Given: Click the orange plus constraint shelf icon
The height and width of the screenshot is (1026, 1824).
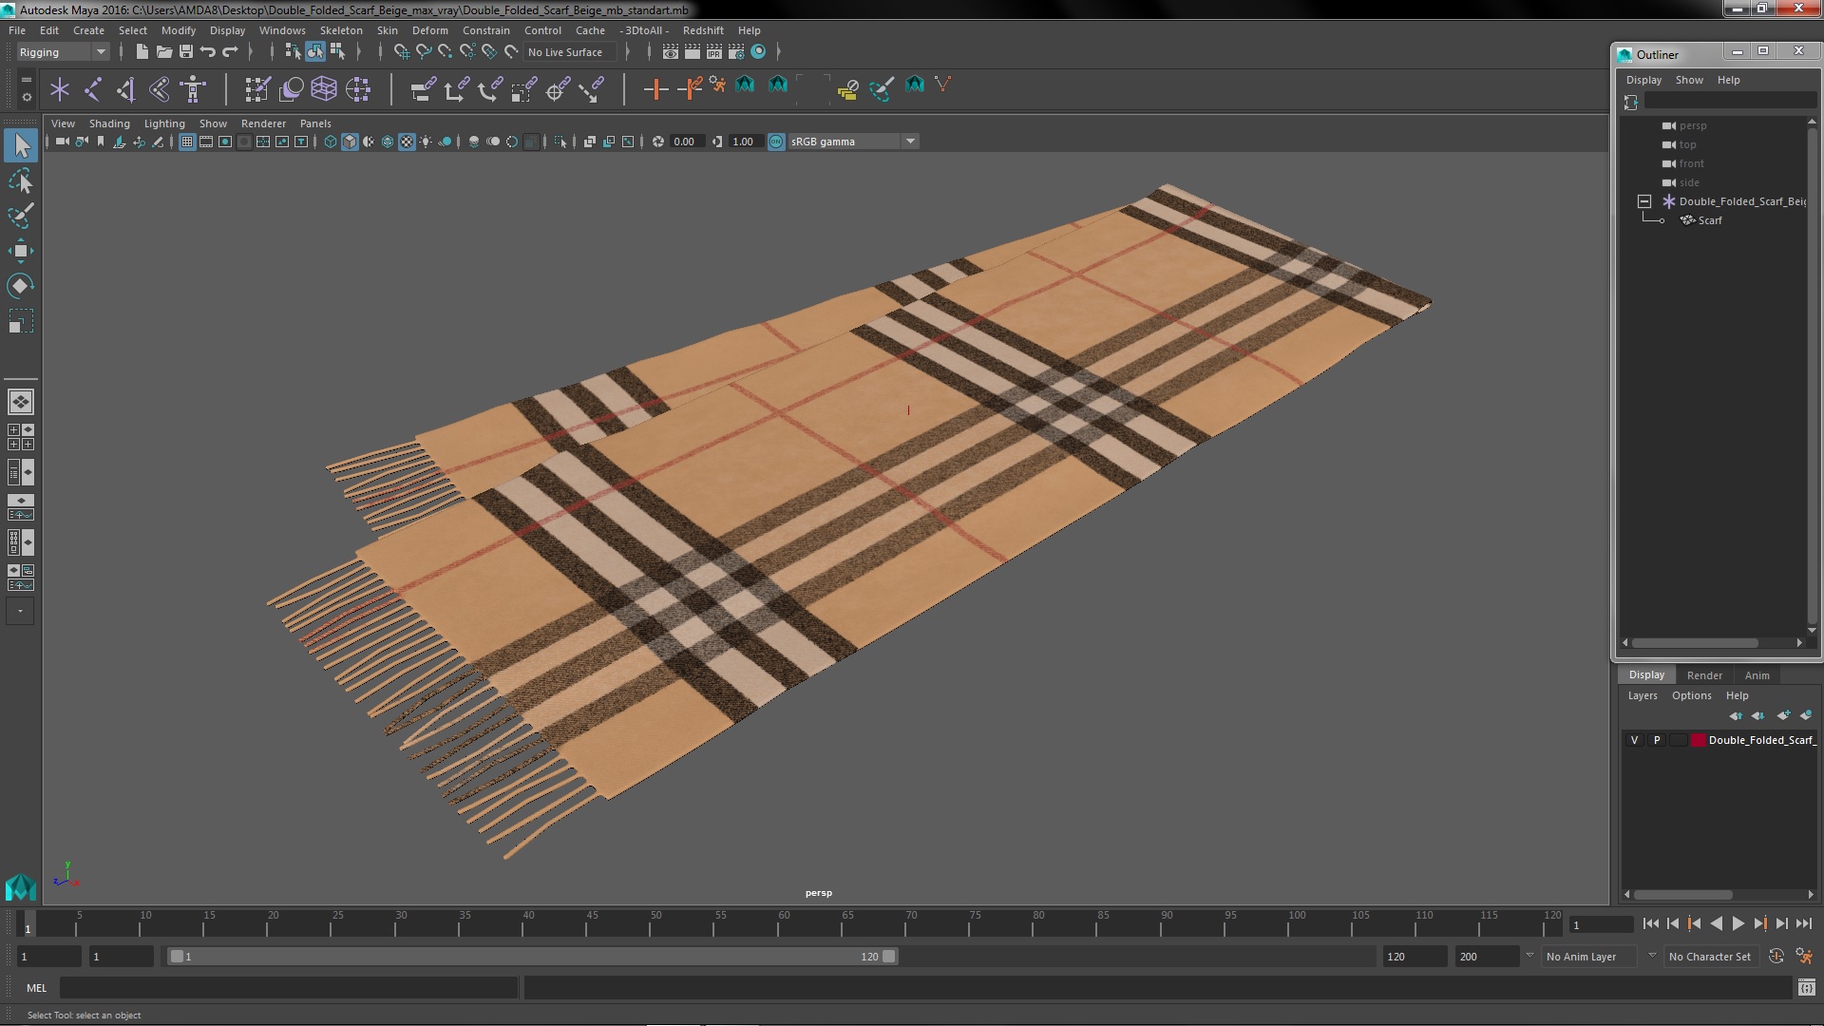Looking at the screenshot, I should [655, 89].
